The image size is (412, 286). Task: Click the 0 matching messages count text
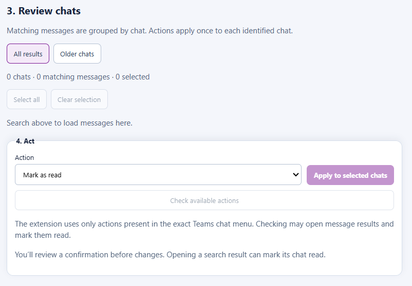tap(73, 77)
